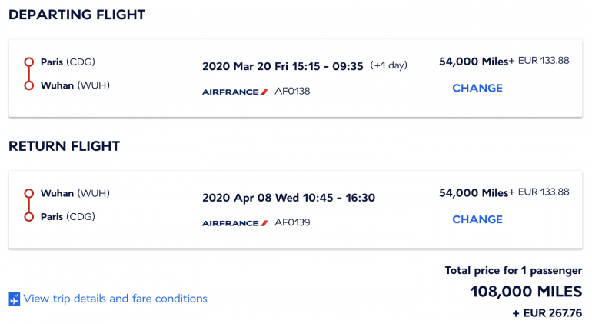592x324 pixels.
Task: Click the red route icon in departing flight
Action: (28, 74)
